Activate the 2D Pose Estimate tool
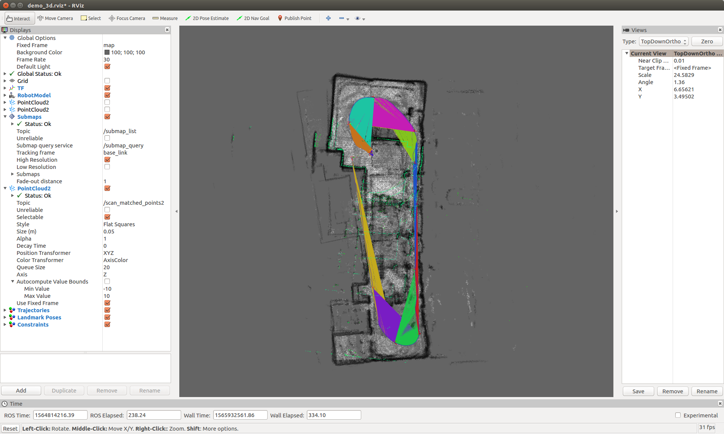This screenshot has width=724, height=434. coord(207,18)
